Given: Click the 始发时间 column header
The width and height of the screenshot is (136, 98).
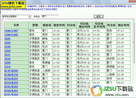Looking at the screenshot, I should [59, 25].
